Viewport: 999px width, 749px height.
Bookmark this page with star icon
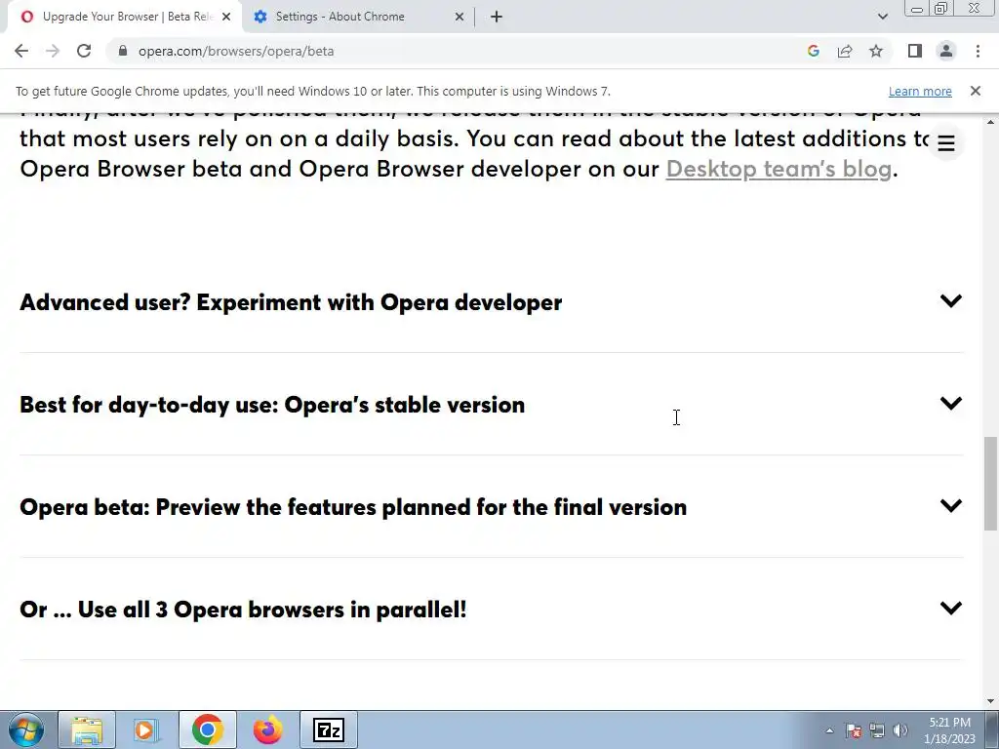coord(876,51)
